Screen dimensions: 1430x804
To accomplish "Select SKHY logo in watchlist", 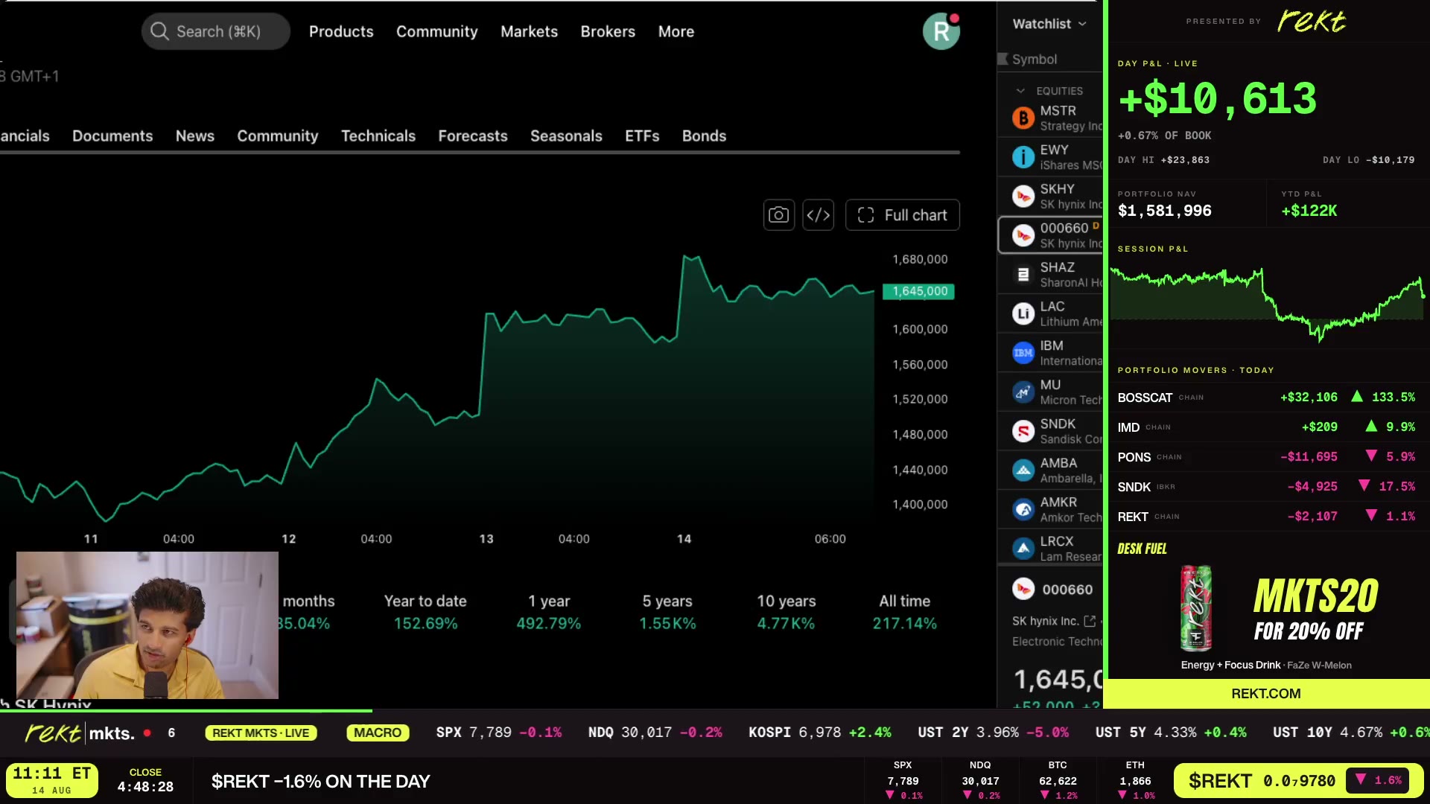I will pos(1023,197).
